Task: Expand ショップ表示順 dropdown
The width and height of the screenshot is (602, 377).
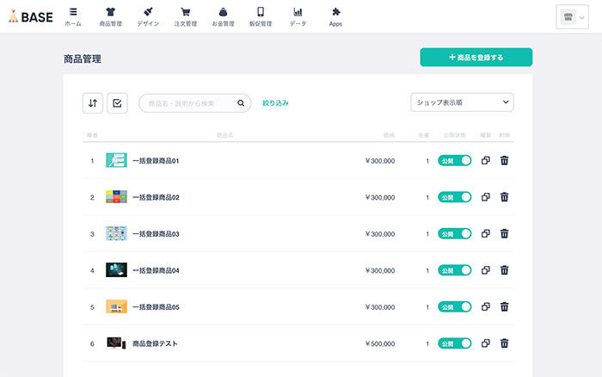Action: click(x=462, y=102)
